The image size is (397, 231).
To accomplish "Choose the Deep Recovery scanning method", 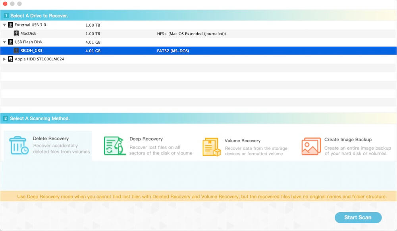I will click(148, 146).
